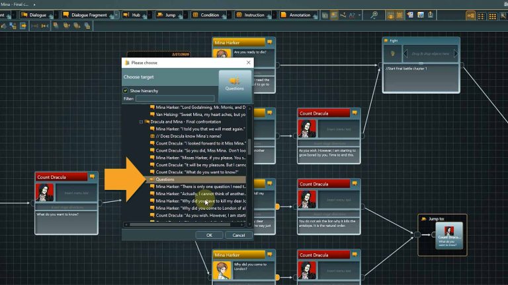Select 'Count Dracula: It will be my pleasure' row
This screenshot has height=285, width=508.
197,165
